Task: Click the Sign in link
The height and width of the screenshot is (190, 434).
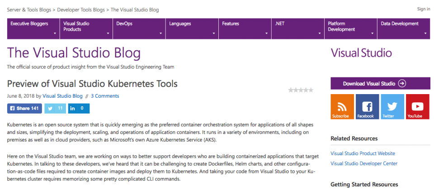Action: [x=424, y=9]
